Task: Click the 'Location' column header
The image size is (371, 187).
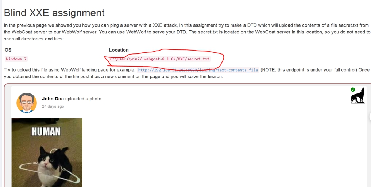Action: [119, 50]
